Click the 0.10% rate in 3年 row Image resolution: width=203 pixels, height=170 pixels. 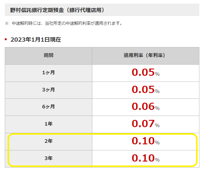coord(146,158)
